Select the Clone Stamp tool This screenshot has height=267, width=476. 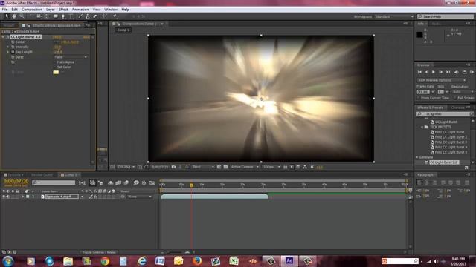(88, 16)
